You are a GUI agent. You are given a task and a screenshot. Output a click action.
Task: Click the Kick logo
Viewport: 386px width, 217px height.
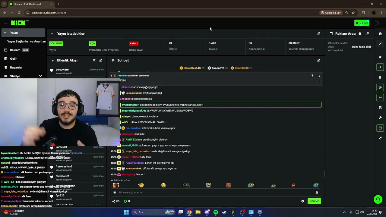(20, 23)
